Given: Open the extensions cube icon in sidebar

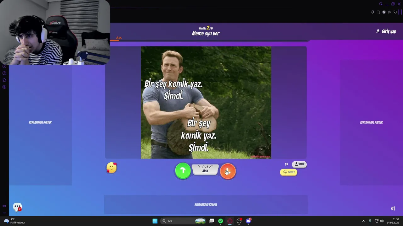Looking at the screenshot, I should click(x=4, y=80).
